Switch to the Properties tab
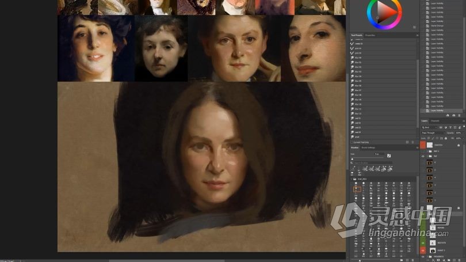 pyautogui.click(x=370, y=35)
